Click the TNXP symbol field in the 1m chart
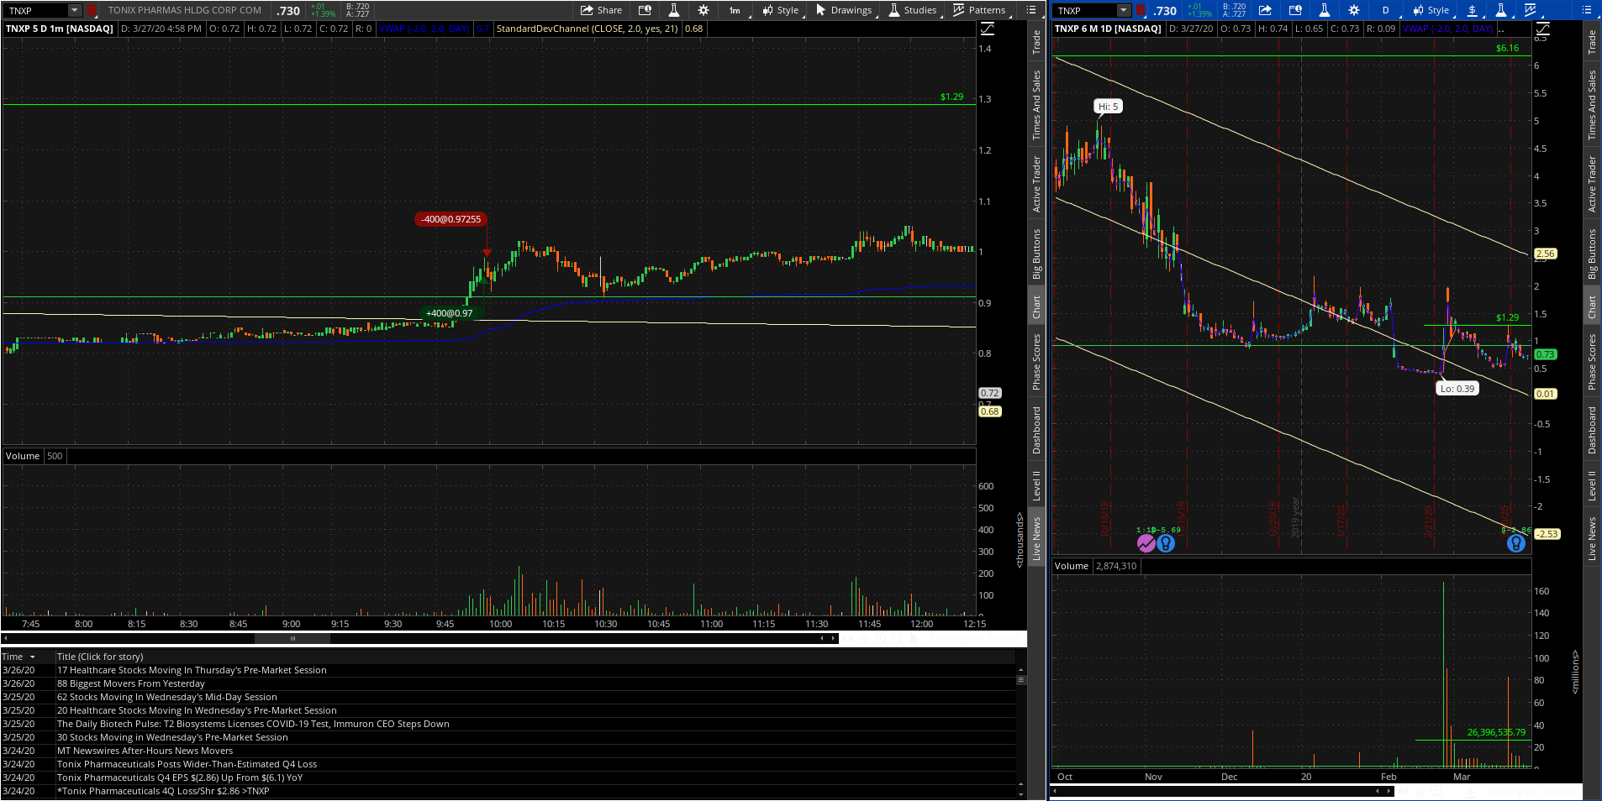This screenshot has height=801, width=1602. tap(37, 10)
